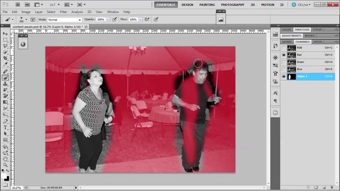Select the Lasso tool
Image resolution: width=340 pixels, height=191 pixels.
(x=5, y=46)
